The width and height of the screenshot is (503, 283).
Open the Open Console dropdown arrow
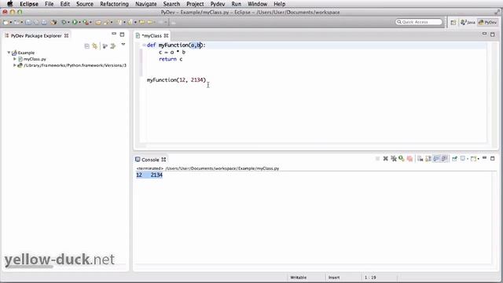[478, 159]
